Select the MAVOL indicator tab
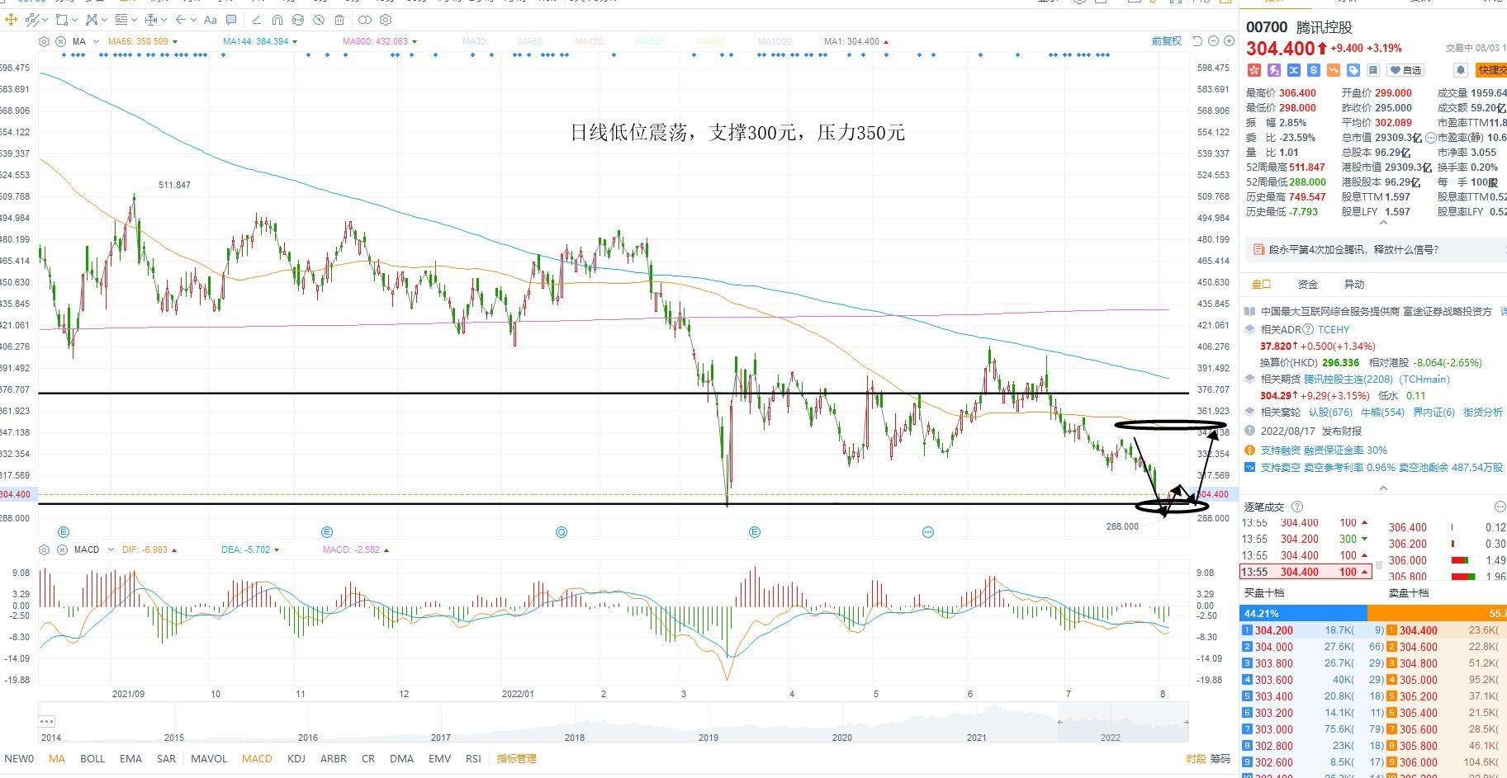1507x778 pixels. pyautogui.click(x=209, y=759)
